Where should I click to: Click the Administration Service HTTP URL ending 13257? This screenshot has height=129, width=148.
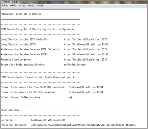[x=85, y=49]
